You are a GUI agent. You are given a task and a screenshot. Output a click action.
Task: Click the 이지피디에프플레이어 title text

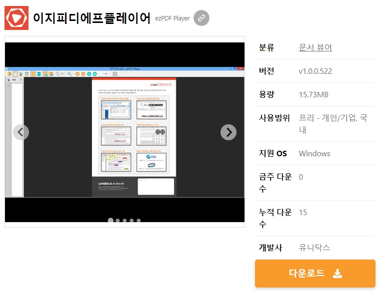click(x=91, y=18)
